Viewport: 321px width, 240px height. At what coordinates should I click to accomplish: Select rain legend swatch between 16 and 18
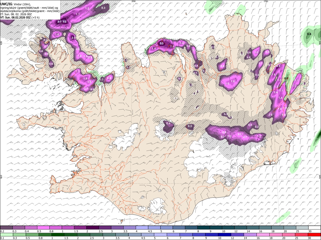[x=263, y=234]
